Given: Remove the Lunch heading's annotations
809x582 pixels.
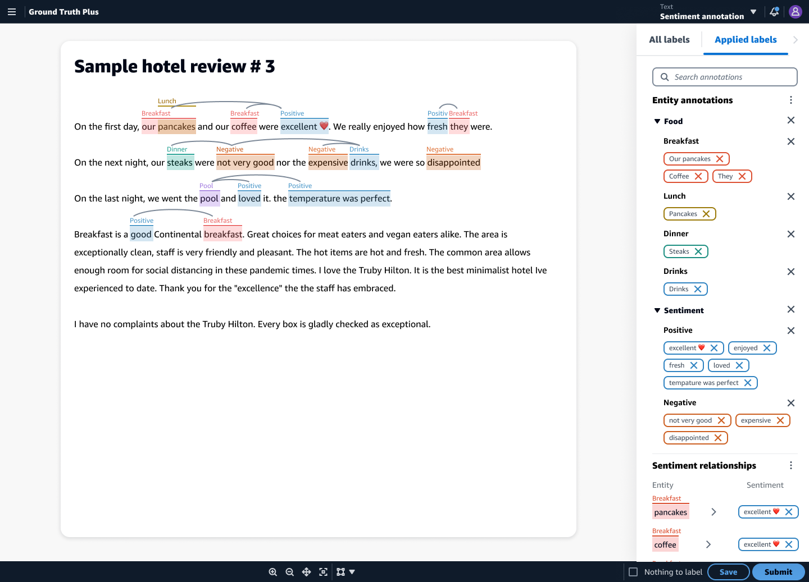Looking at the screenshot, I should tap(791, 196).
